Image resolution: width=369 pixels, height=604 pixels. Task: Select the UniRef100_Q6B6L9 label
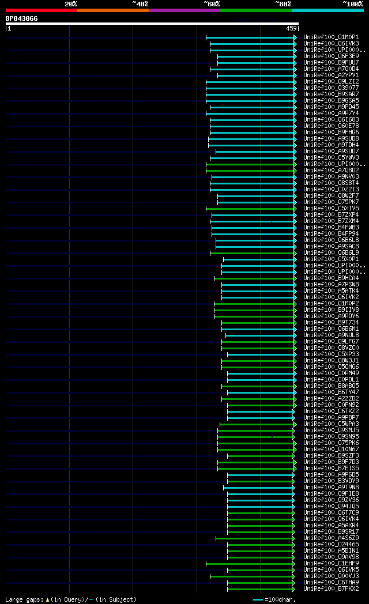pos(331,252)
